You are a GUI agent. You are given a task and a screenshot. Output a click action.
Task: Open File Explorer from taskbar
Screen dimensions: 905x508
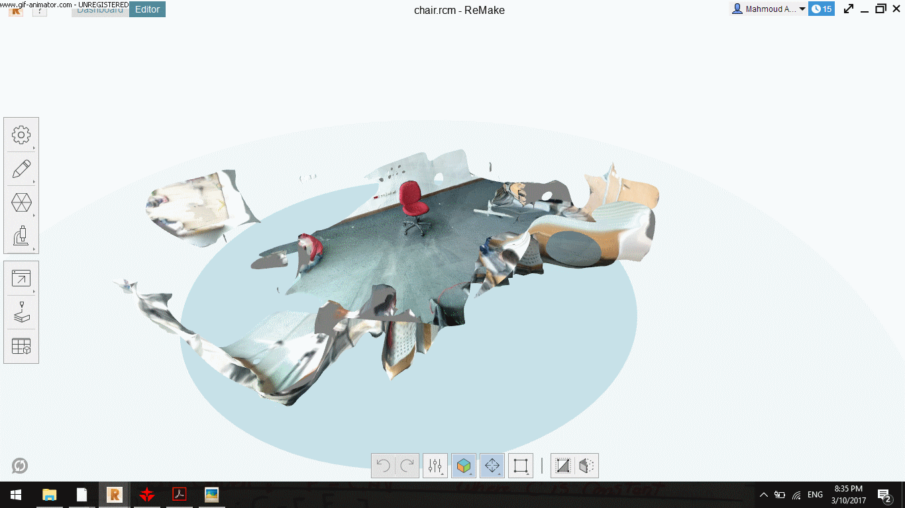tap(50, 495)
